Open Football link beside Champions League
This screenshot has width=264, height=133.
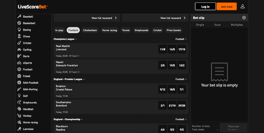click(x=181, y=39)
